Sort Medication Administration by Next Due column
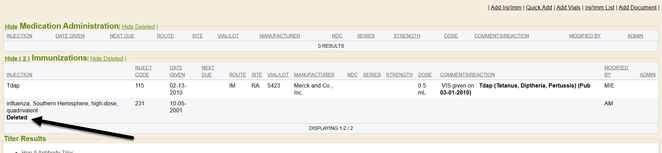The width and height of the screenshot is (662, 153). (122, 36)
